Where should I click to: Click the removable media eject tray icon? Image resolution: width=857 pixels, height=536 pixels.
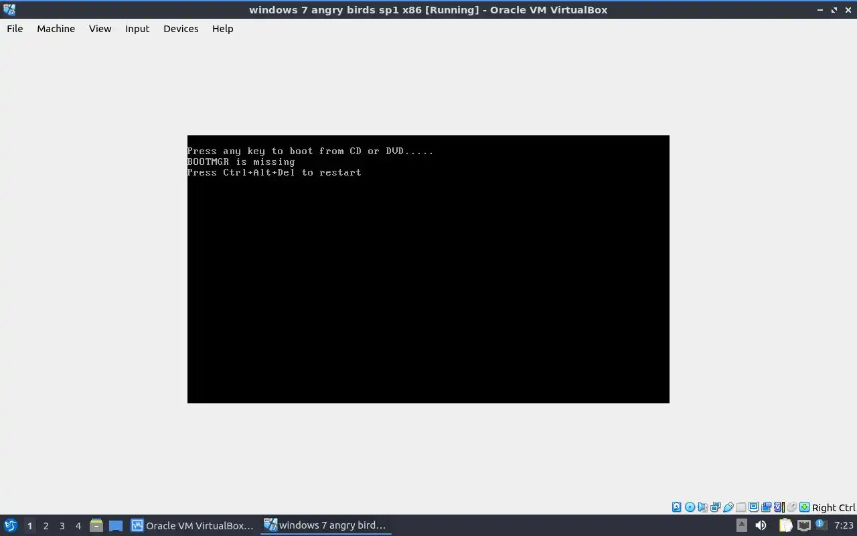(x=741, y=525)
